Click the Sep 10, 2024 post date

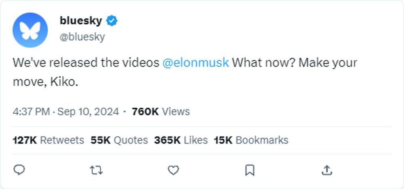[88, 112]
